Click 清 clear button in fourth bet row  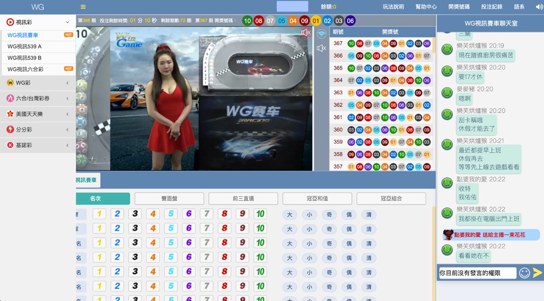(368, 258)
